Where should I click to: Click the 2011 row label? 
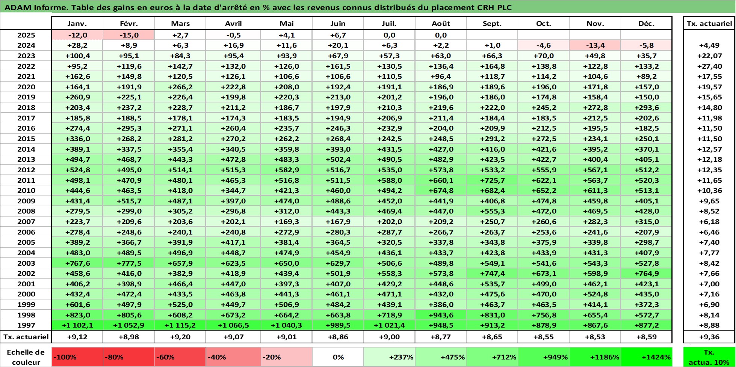click(26, 180)
